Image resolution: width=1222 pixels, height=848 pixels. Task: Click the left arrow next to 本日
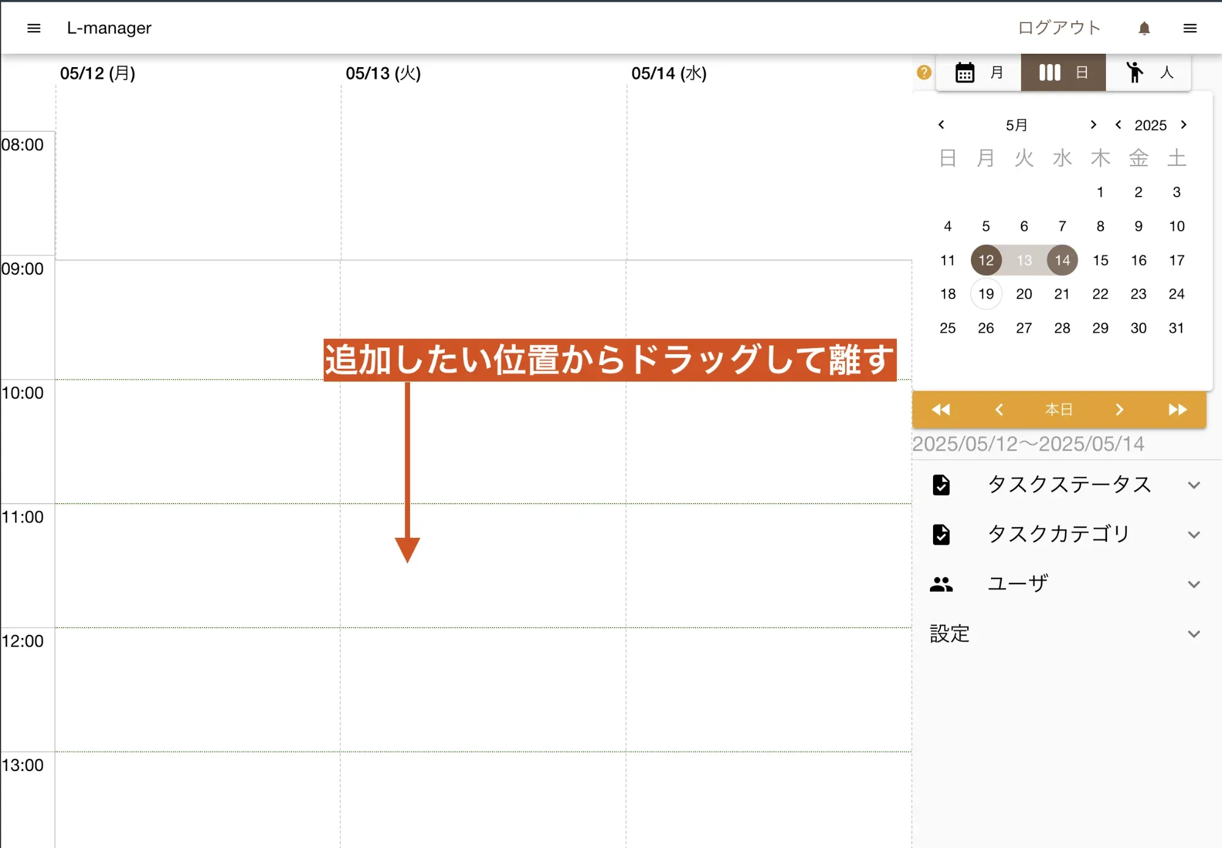(1000, 410)
